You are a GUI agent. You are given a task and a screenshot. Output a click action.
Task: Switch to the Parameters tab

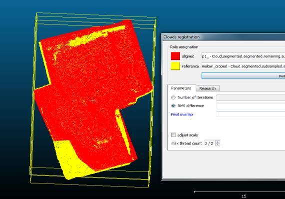[x=181, y=88]
